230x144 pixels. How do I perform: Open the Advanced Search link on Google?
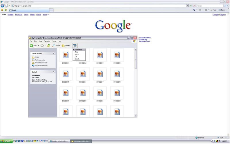point(145,38)
